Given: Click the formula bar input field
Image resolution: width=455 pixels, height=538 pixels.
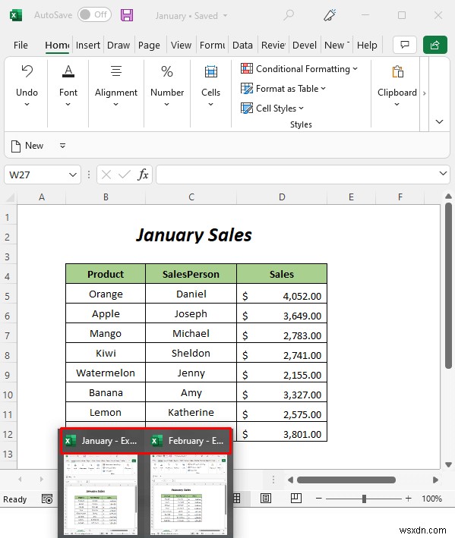Looking at the screenshot, I should (x=297, y=175).
